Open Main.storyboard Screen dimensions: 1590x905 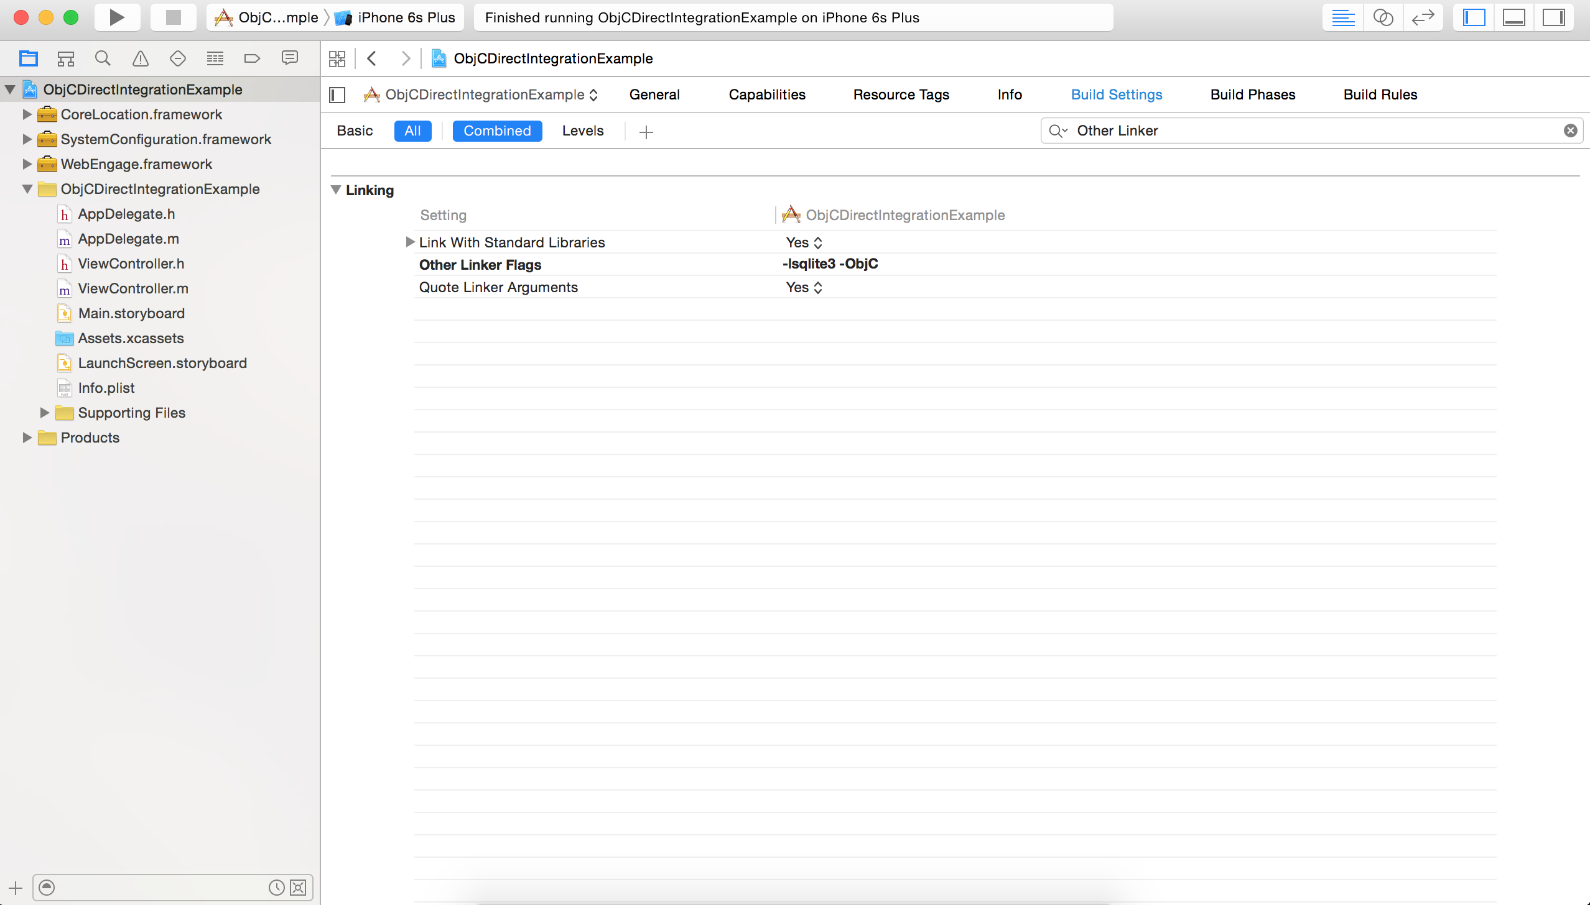pos(131,313)
